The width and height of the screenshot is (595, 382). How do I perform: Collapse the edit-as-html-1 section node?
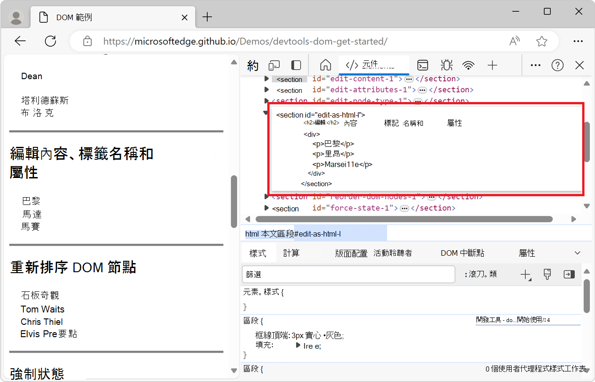[x=266, y=112]
